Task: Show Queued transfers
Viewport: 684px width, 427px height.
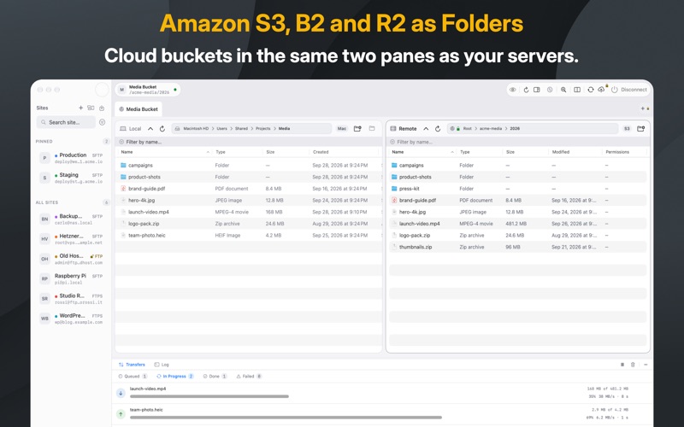Action: click(x=133, y=377)
